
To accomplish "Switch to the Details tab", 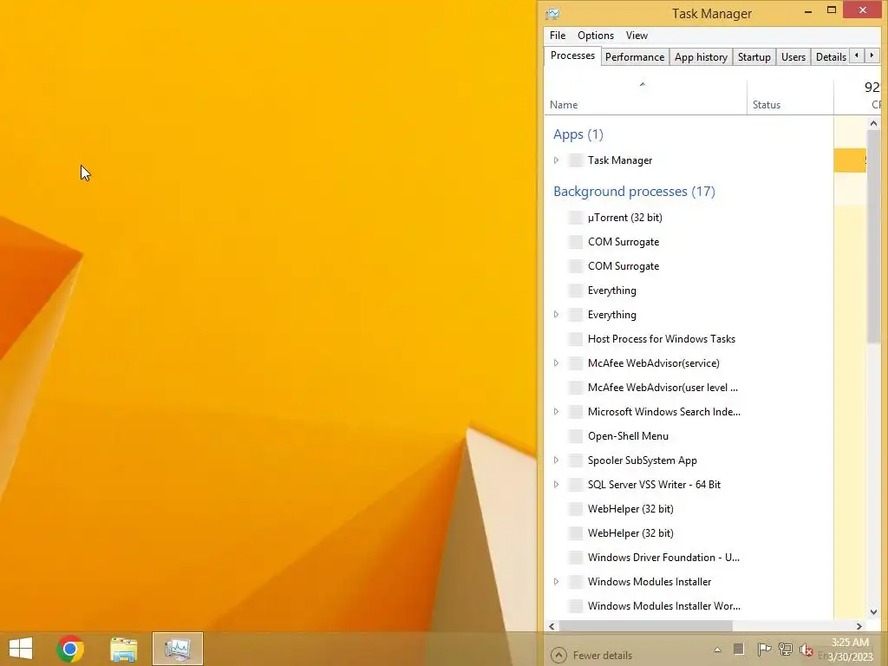I will (x=830, y=57).
